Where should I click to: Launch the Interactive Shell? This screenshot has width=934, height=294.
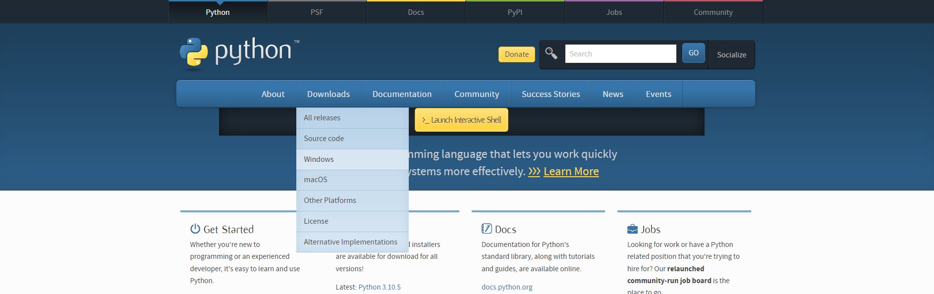(461, 120)
